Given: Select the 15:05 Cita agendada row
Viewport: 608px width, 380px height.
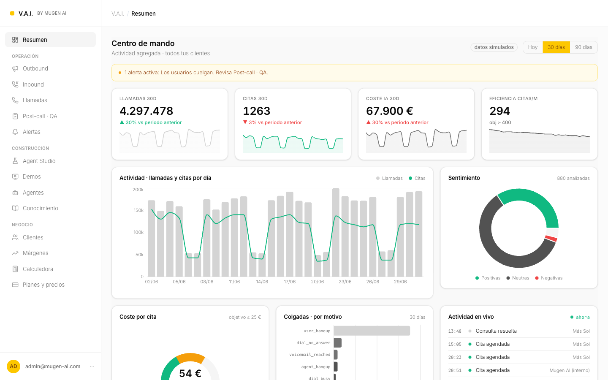Looking at the screenshot, I should pyautogui.click(x=519, y=344).
